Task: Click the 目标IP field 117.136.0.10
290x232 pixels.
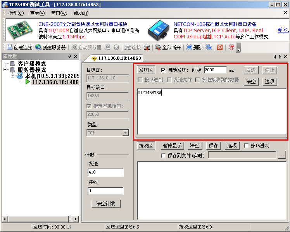Action: click(108, 78)
